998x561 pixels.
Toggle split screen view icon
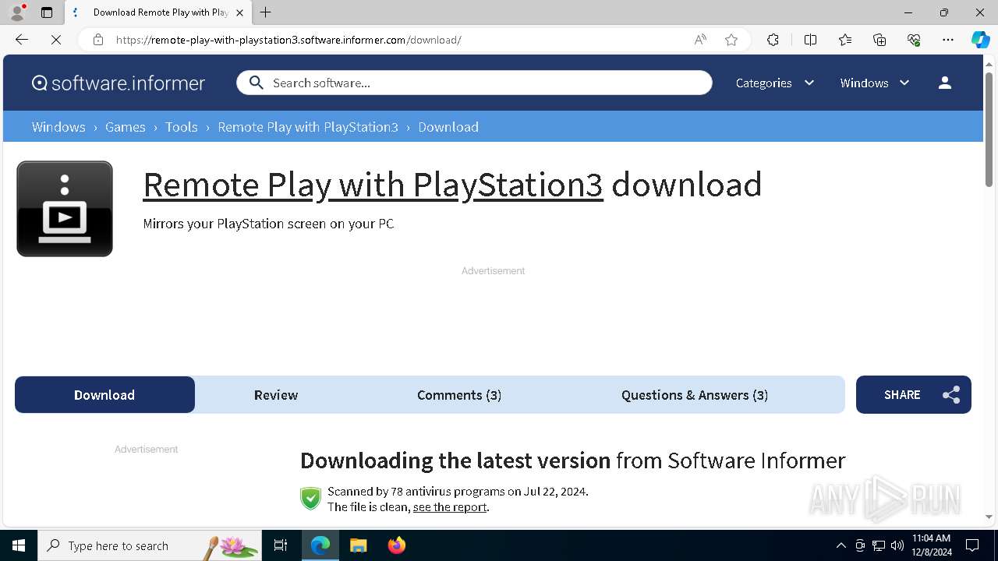(810, 40)
